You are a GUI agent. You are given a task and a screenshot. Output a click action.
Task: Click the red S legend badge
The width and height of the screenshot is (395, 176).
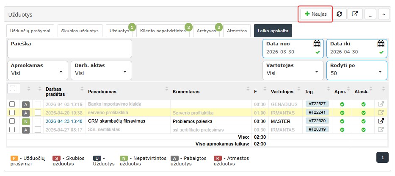(56, 158)
